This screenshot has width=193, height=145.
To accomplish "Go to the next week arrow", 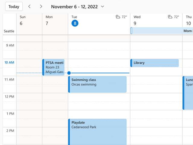I will pos(41,6).
